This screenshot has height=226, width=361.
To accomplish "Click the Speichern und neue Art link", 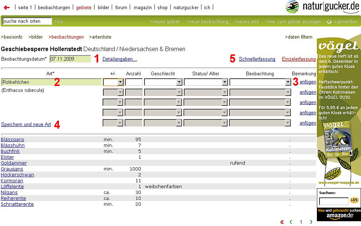I will click(26, 125).
